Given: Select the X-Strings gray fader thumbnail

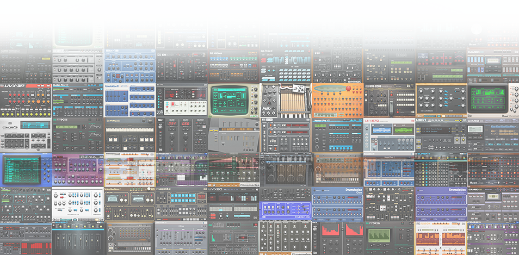Looking at the screenshot, I should coord(181,238).
